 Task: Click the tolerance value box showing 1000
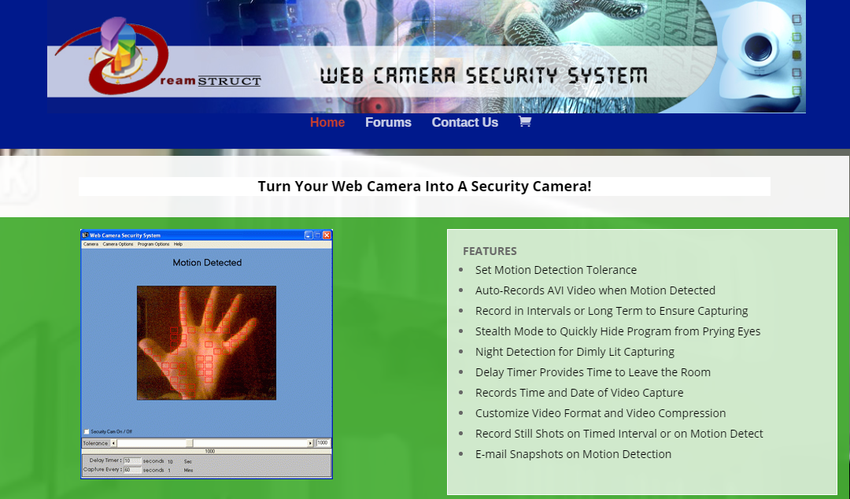(x=322, y=442)
